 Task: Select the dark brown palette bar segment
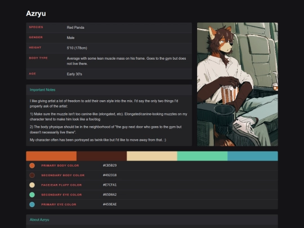101,156
